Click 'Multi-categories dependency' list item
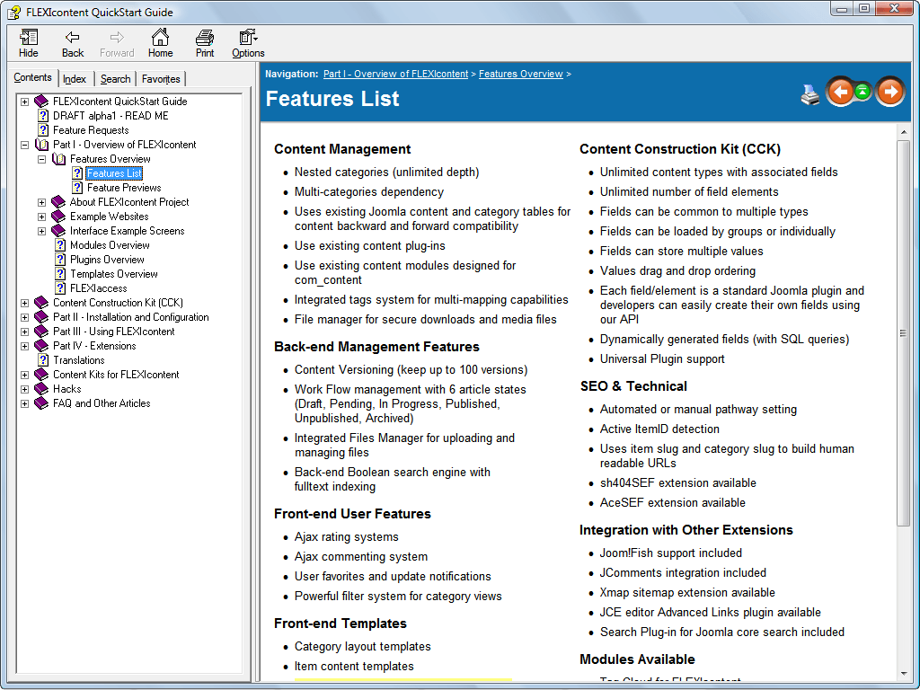 (x=368, y=192)
